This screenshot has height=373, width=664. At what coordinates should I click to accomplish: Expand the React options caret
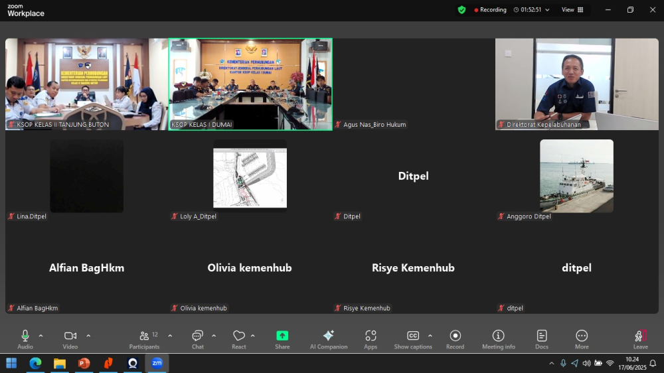(253, 336)
